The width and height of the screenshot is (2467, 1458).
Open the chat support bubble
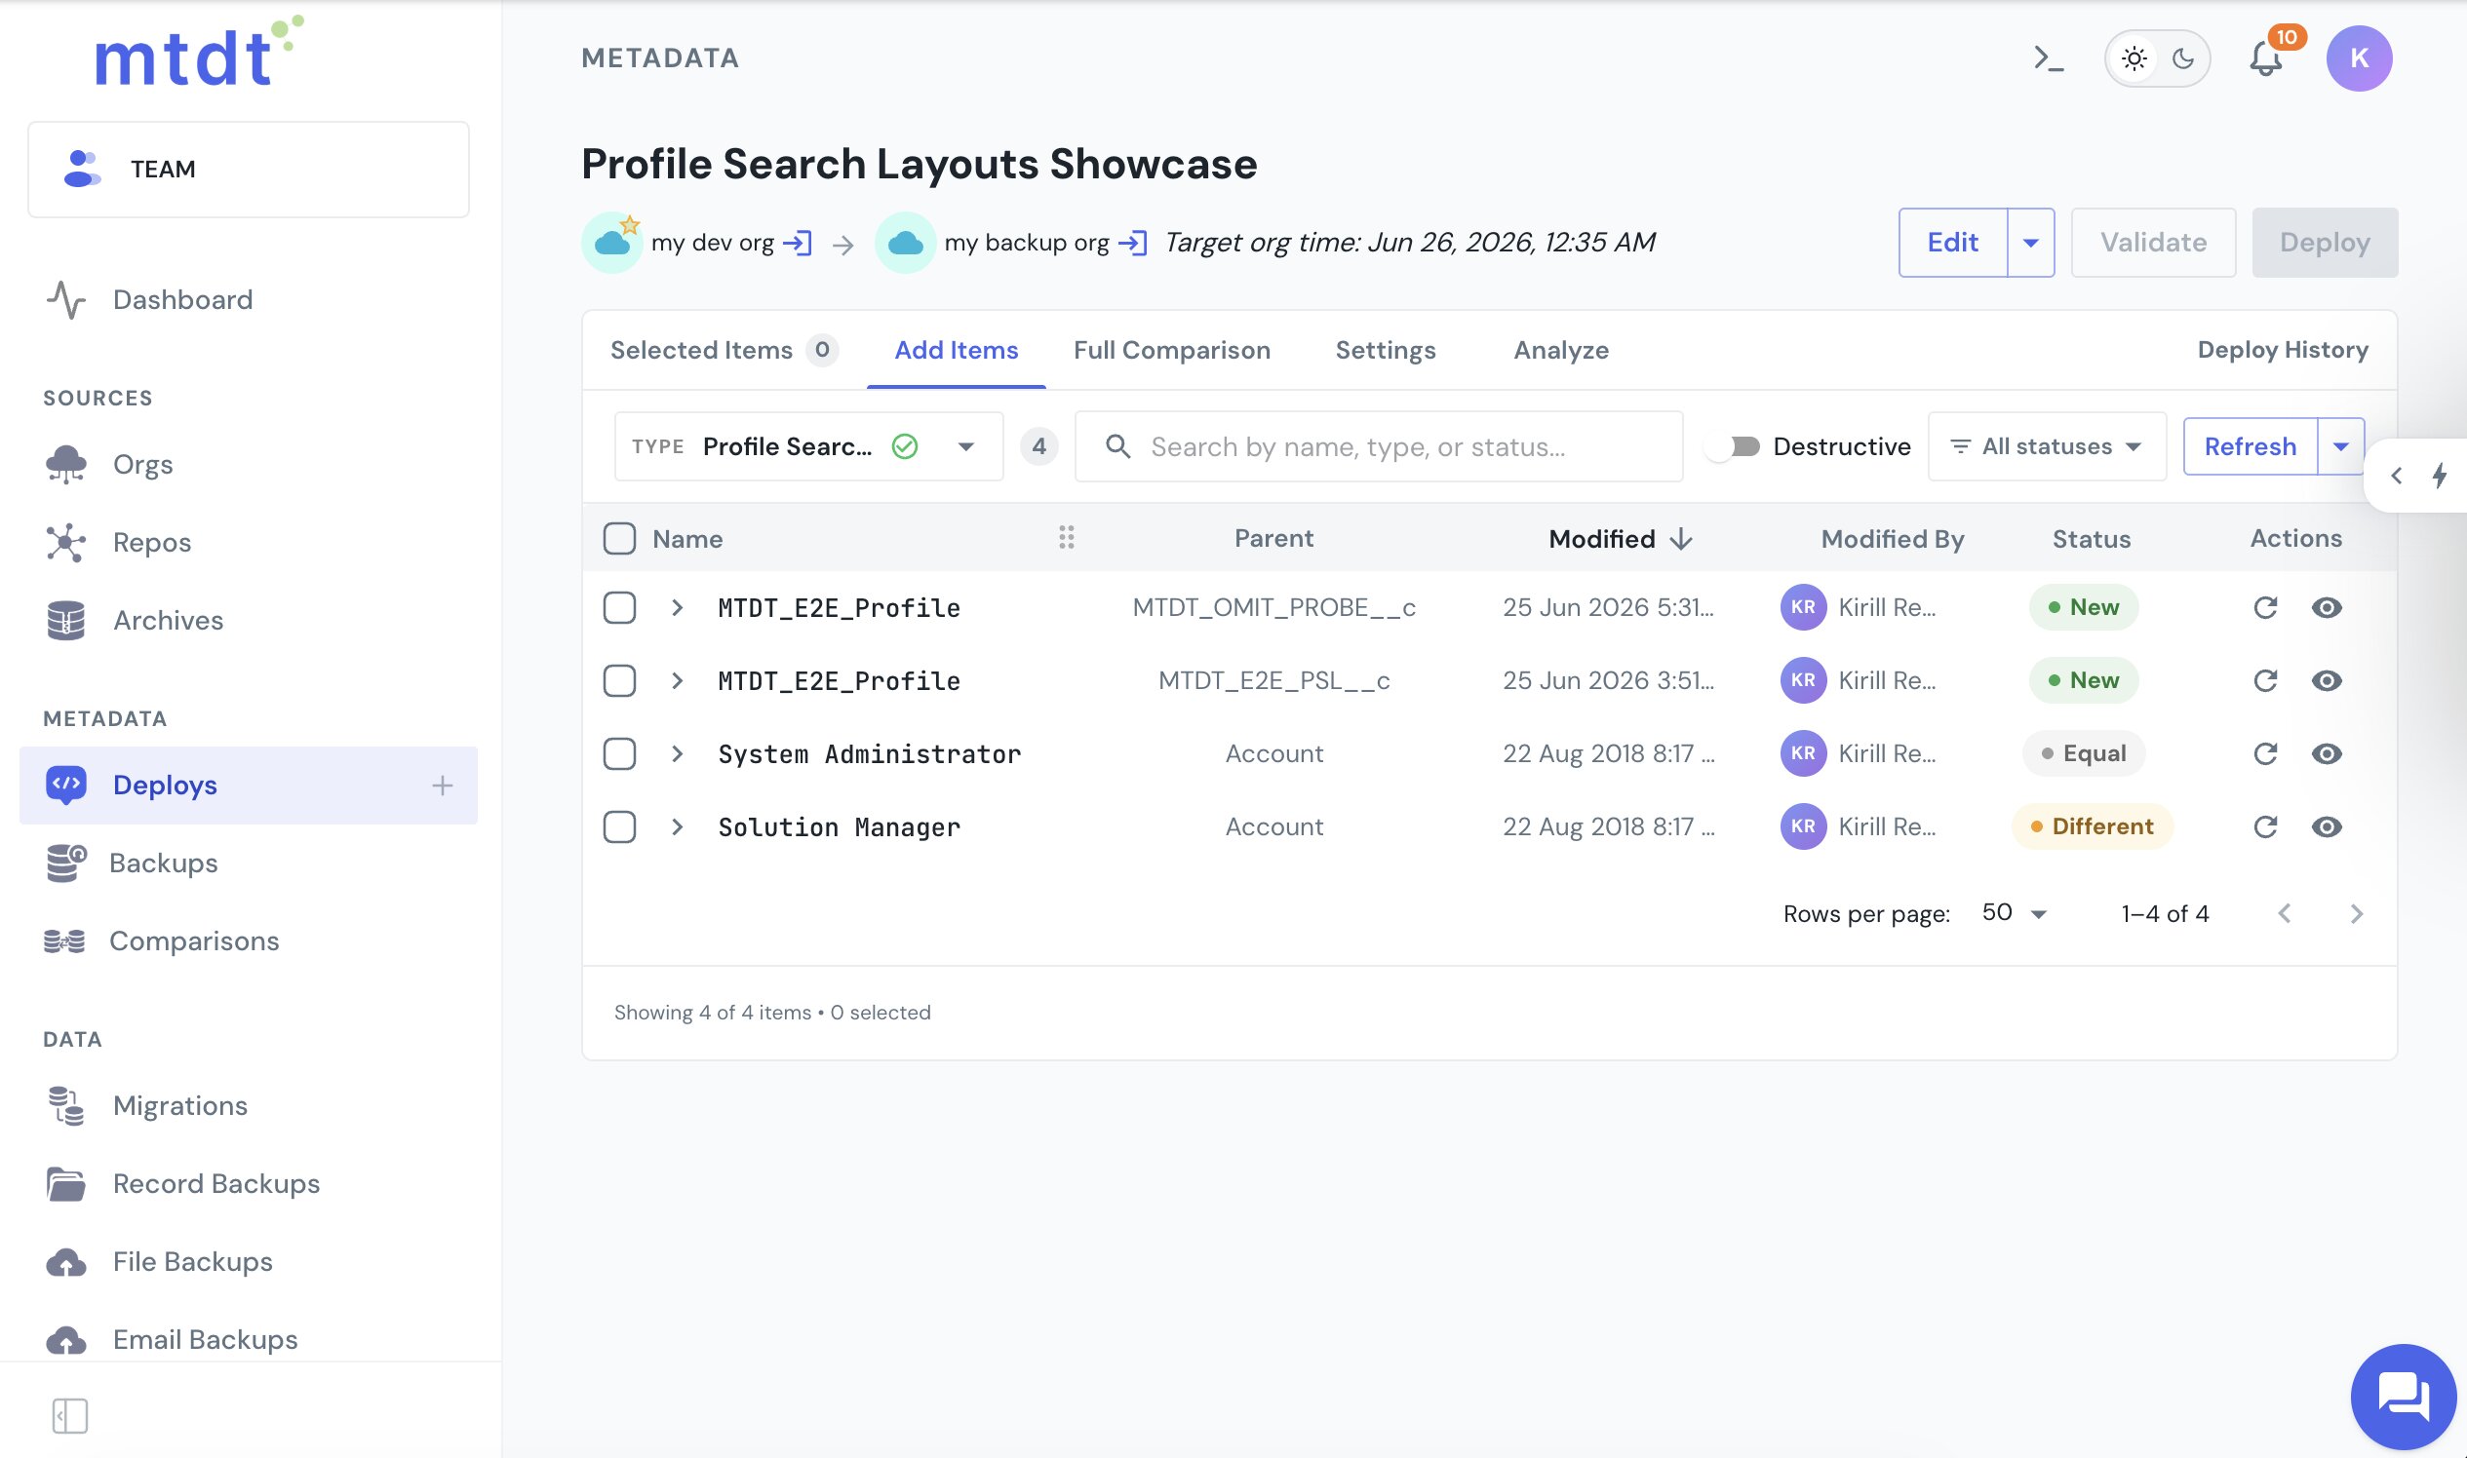click(x=2403, y=1396)
